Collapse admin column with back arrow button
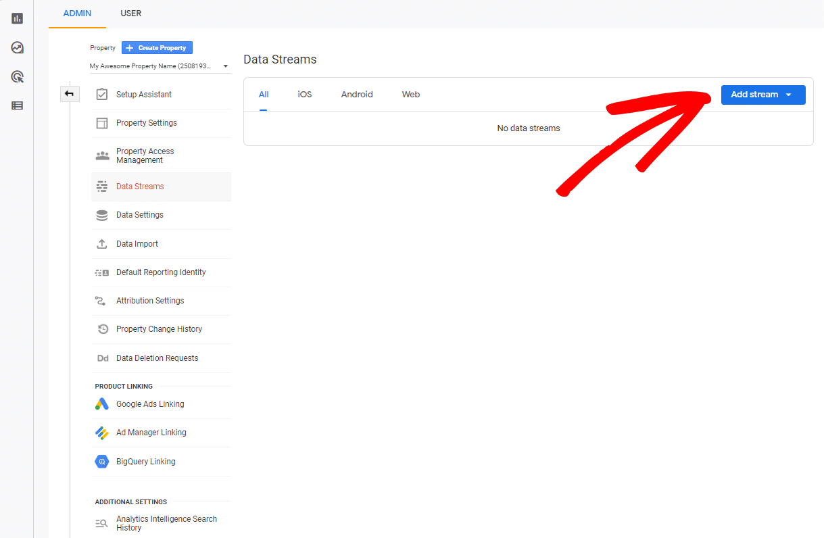 tap(70, 94)
